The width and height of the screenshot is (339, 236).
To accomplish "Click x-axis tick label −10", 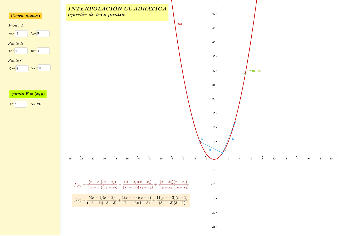I will pos(160,158).
